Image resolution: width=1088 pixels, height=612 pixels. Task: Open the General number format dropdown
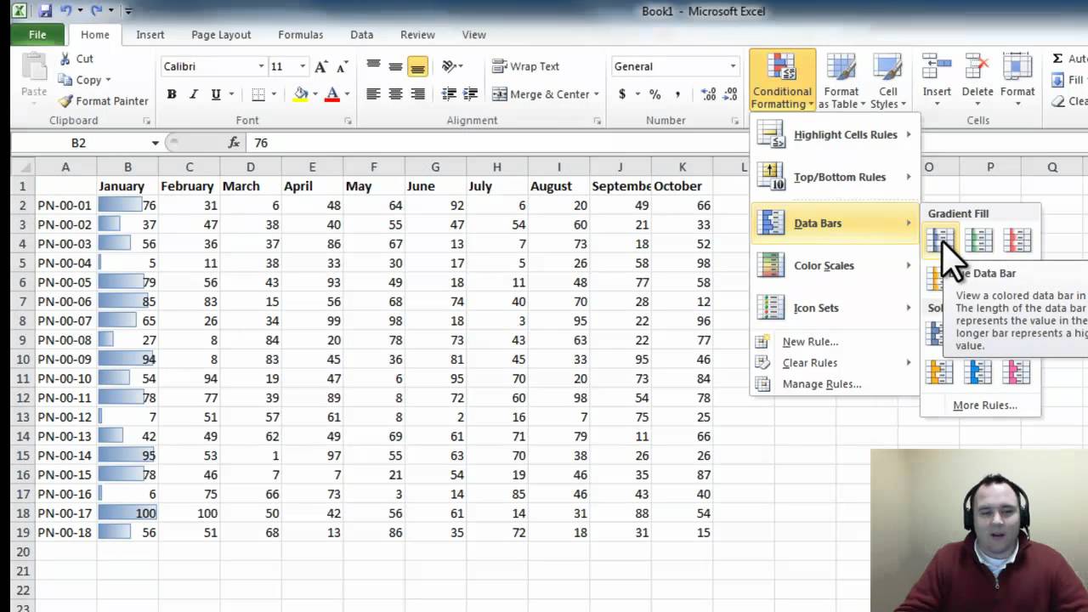(733, 66)
